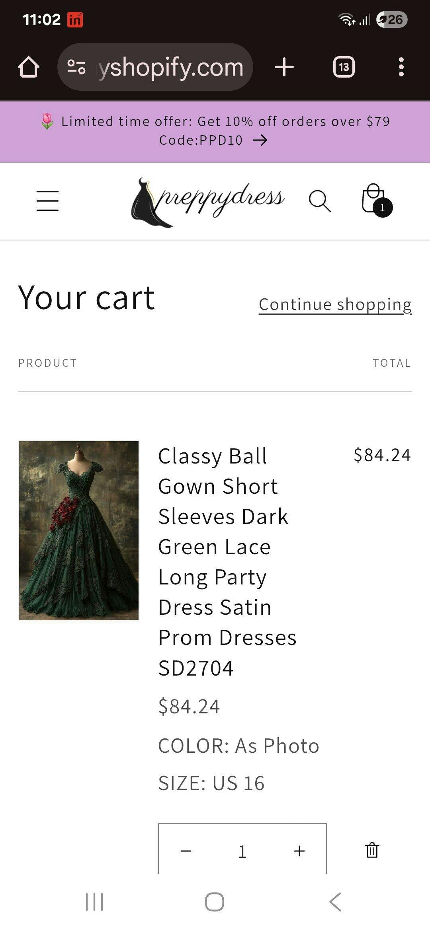Tap the promo banner arrow for PPD10

260,140
